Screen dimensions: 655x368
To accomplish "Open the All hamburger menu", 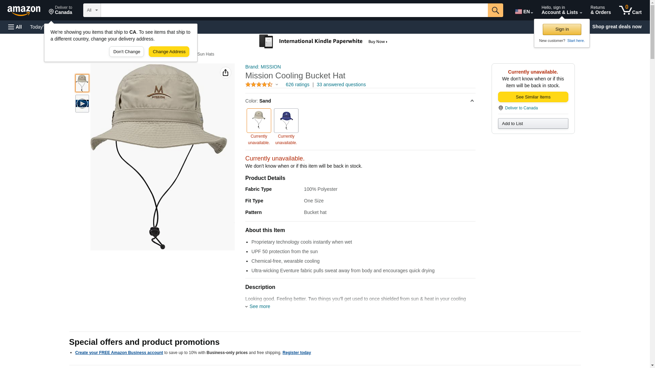I will click(x=15, y=27).
